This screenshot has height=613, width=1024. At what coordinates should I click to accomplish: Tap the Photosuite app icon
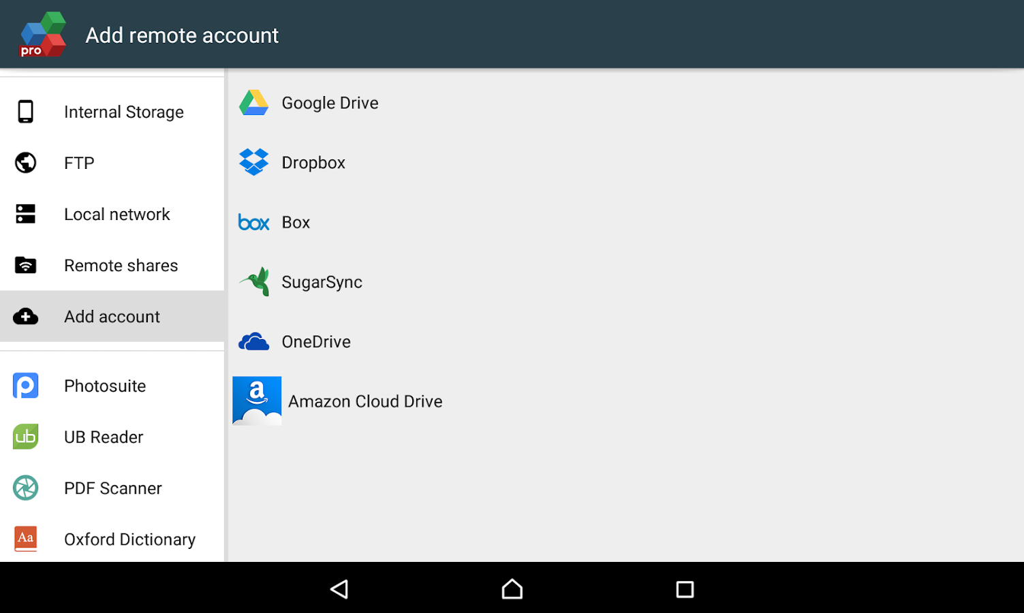26,386
